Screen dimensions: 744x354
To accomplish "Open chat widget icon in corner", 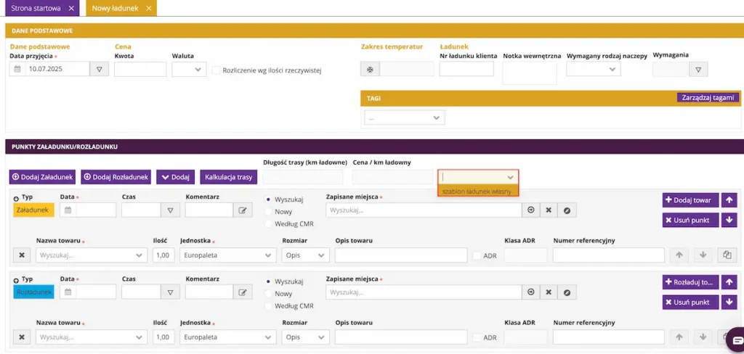I will [x=737, y=340].
